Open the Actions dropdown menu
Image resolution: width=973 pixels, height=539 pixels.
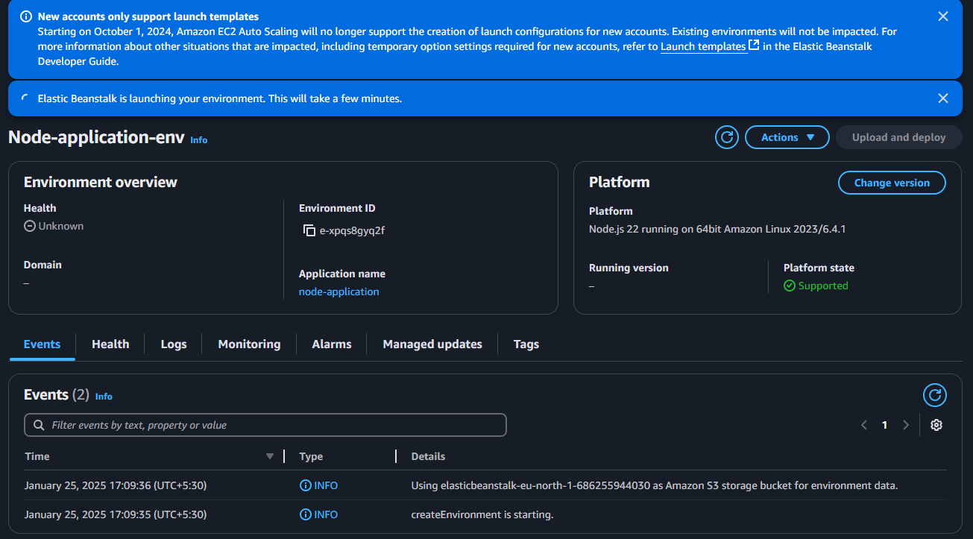tap(787, 137)
